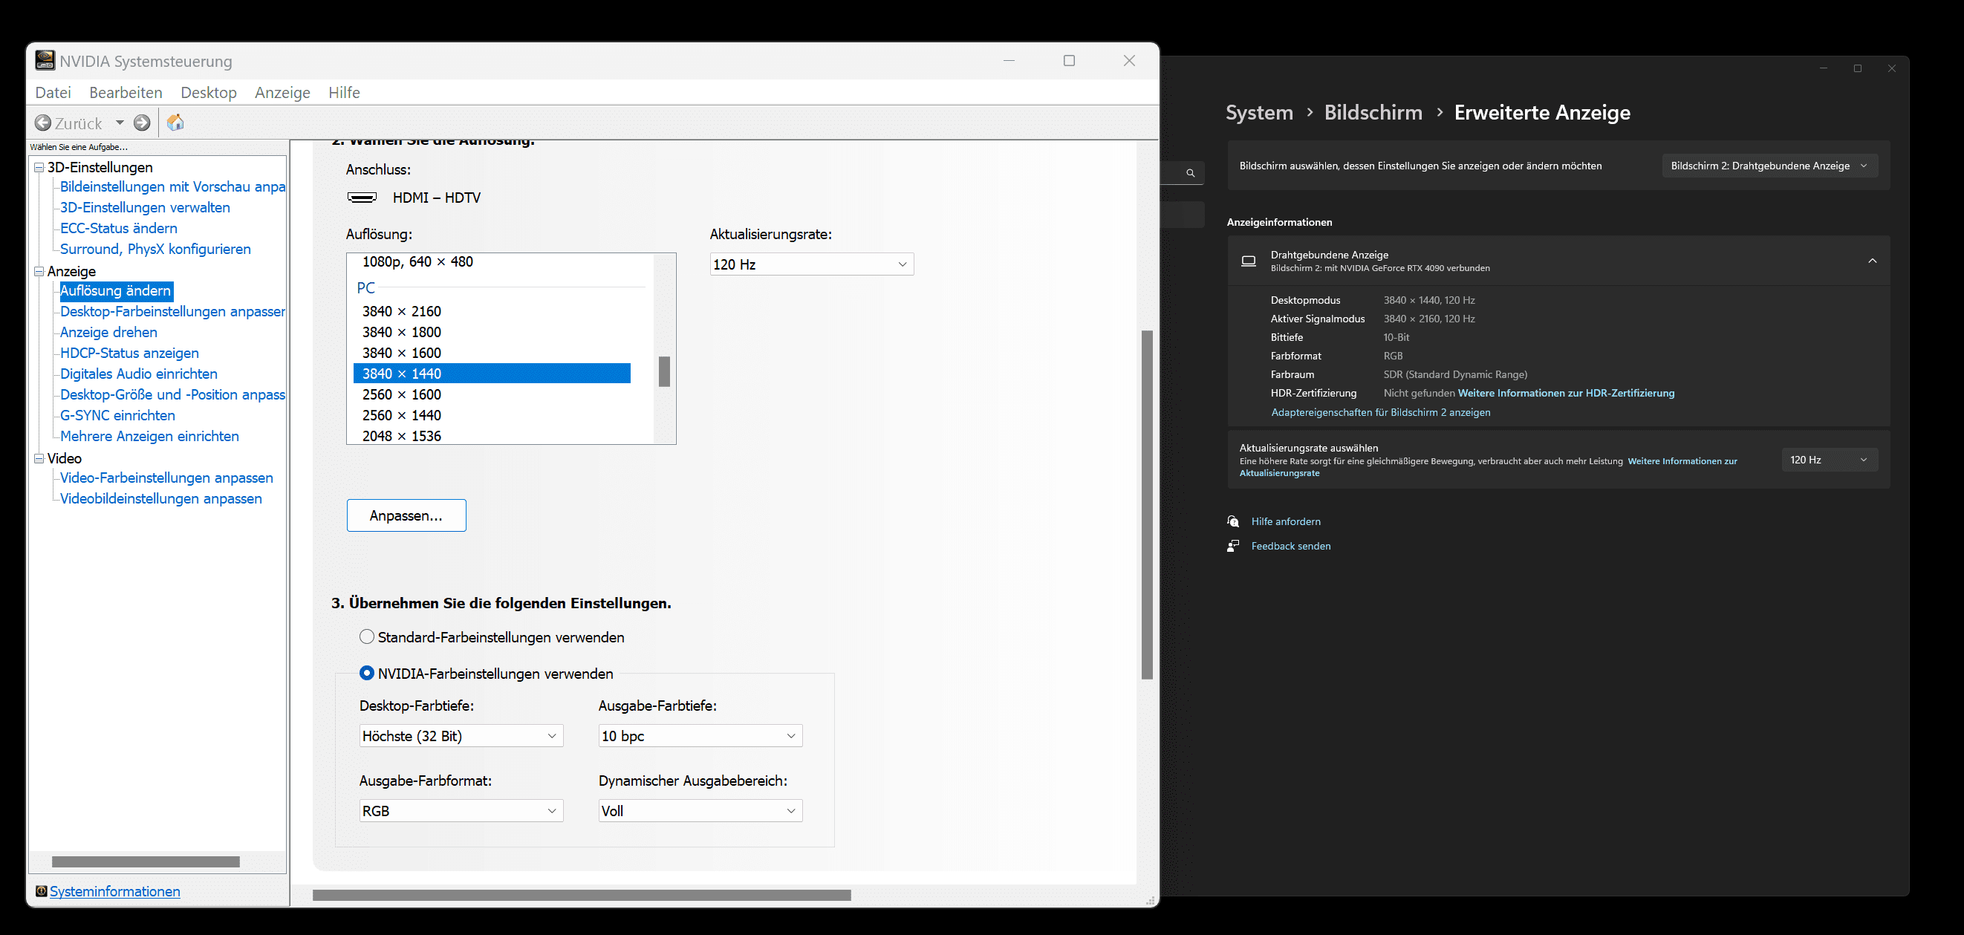Click the forward arrow icon in toolbar

142,123
